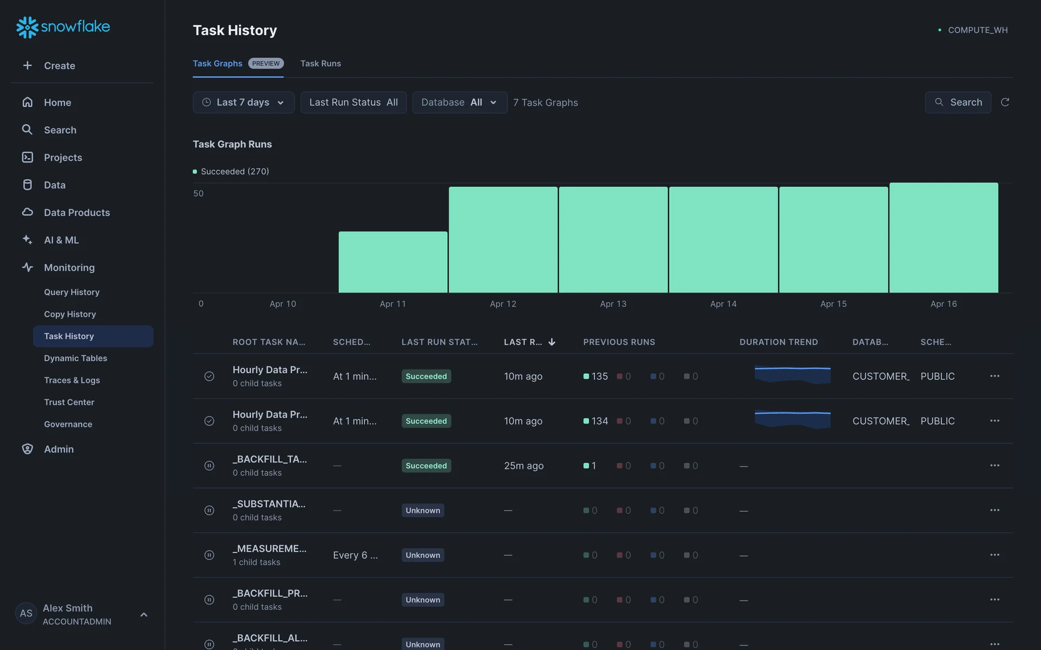Screen dimensions: 1041x650
Task: Click the Home icon in the sidebar
Action: tap(28, 102)
